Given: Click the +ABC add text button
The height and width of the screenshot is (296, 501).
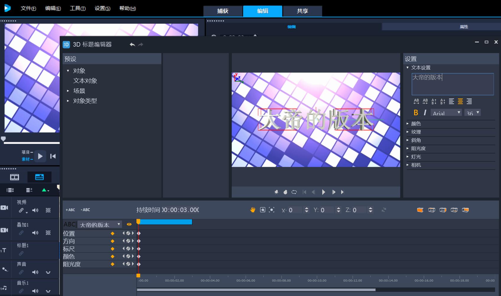Looking at the screenshot, I should [70, 210].
